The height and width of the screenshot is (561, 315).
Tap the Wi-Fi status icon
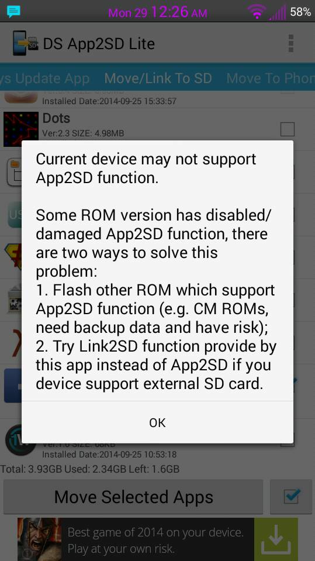[x=257, y=12]
